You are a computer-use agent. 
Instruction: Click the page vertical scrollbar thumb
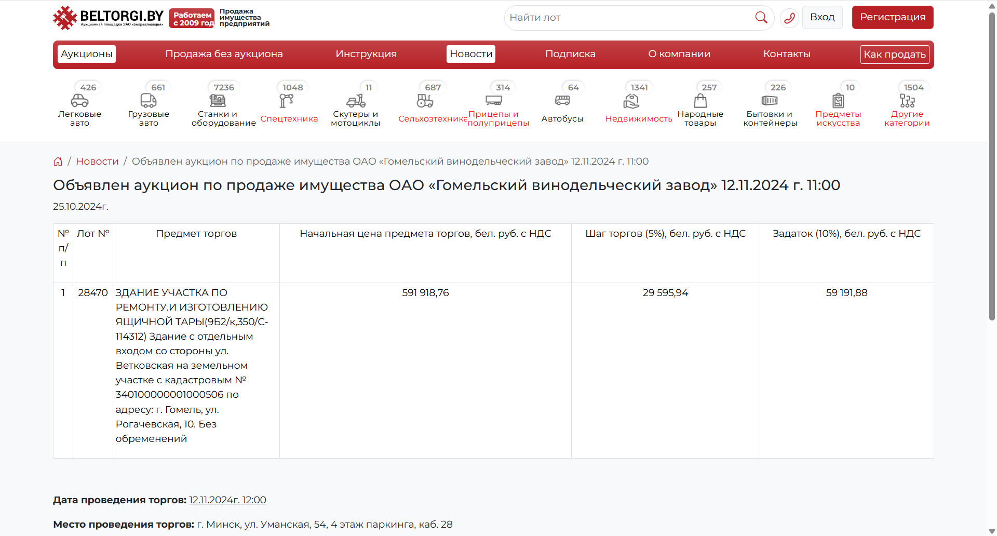(x=992, y=166)
